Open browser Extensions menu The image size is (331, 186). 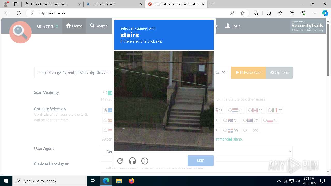(256, 13)
